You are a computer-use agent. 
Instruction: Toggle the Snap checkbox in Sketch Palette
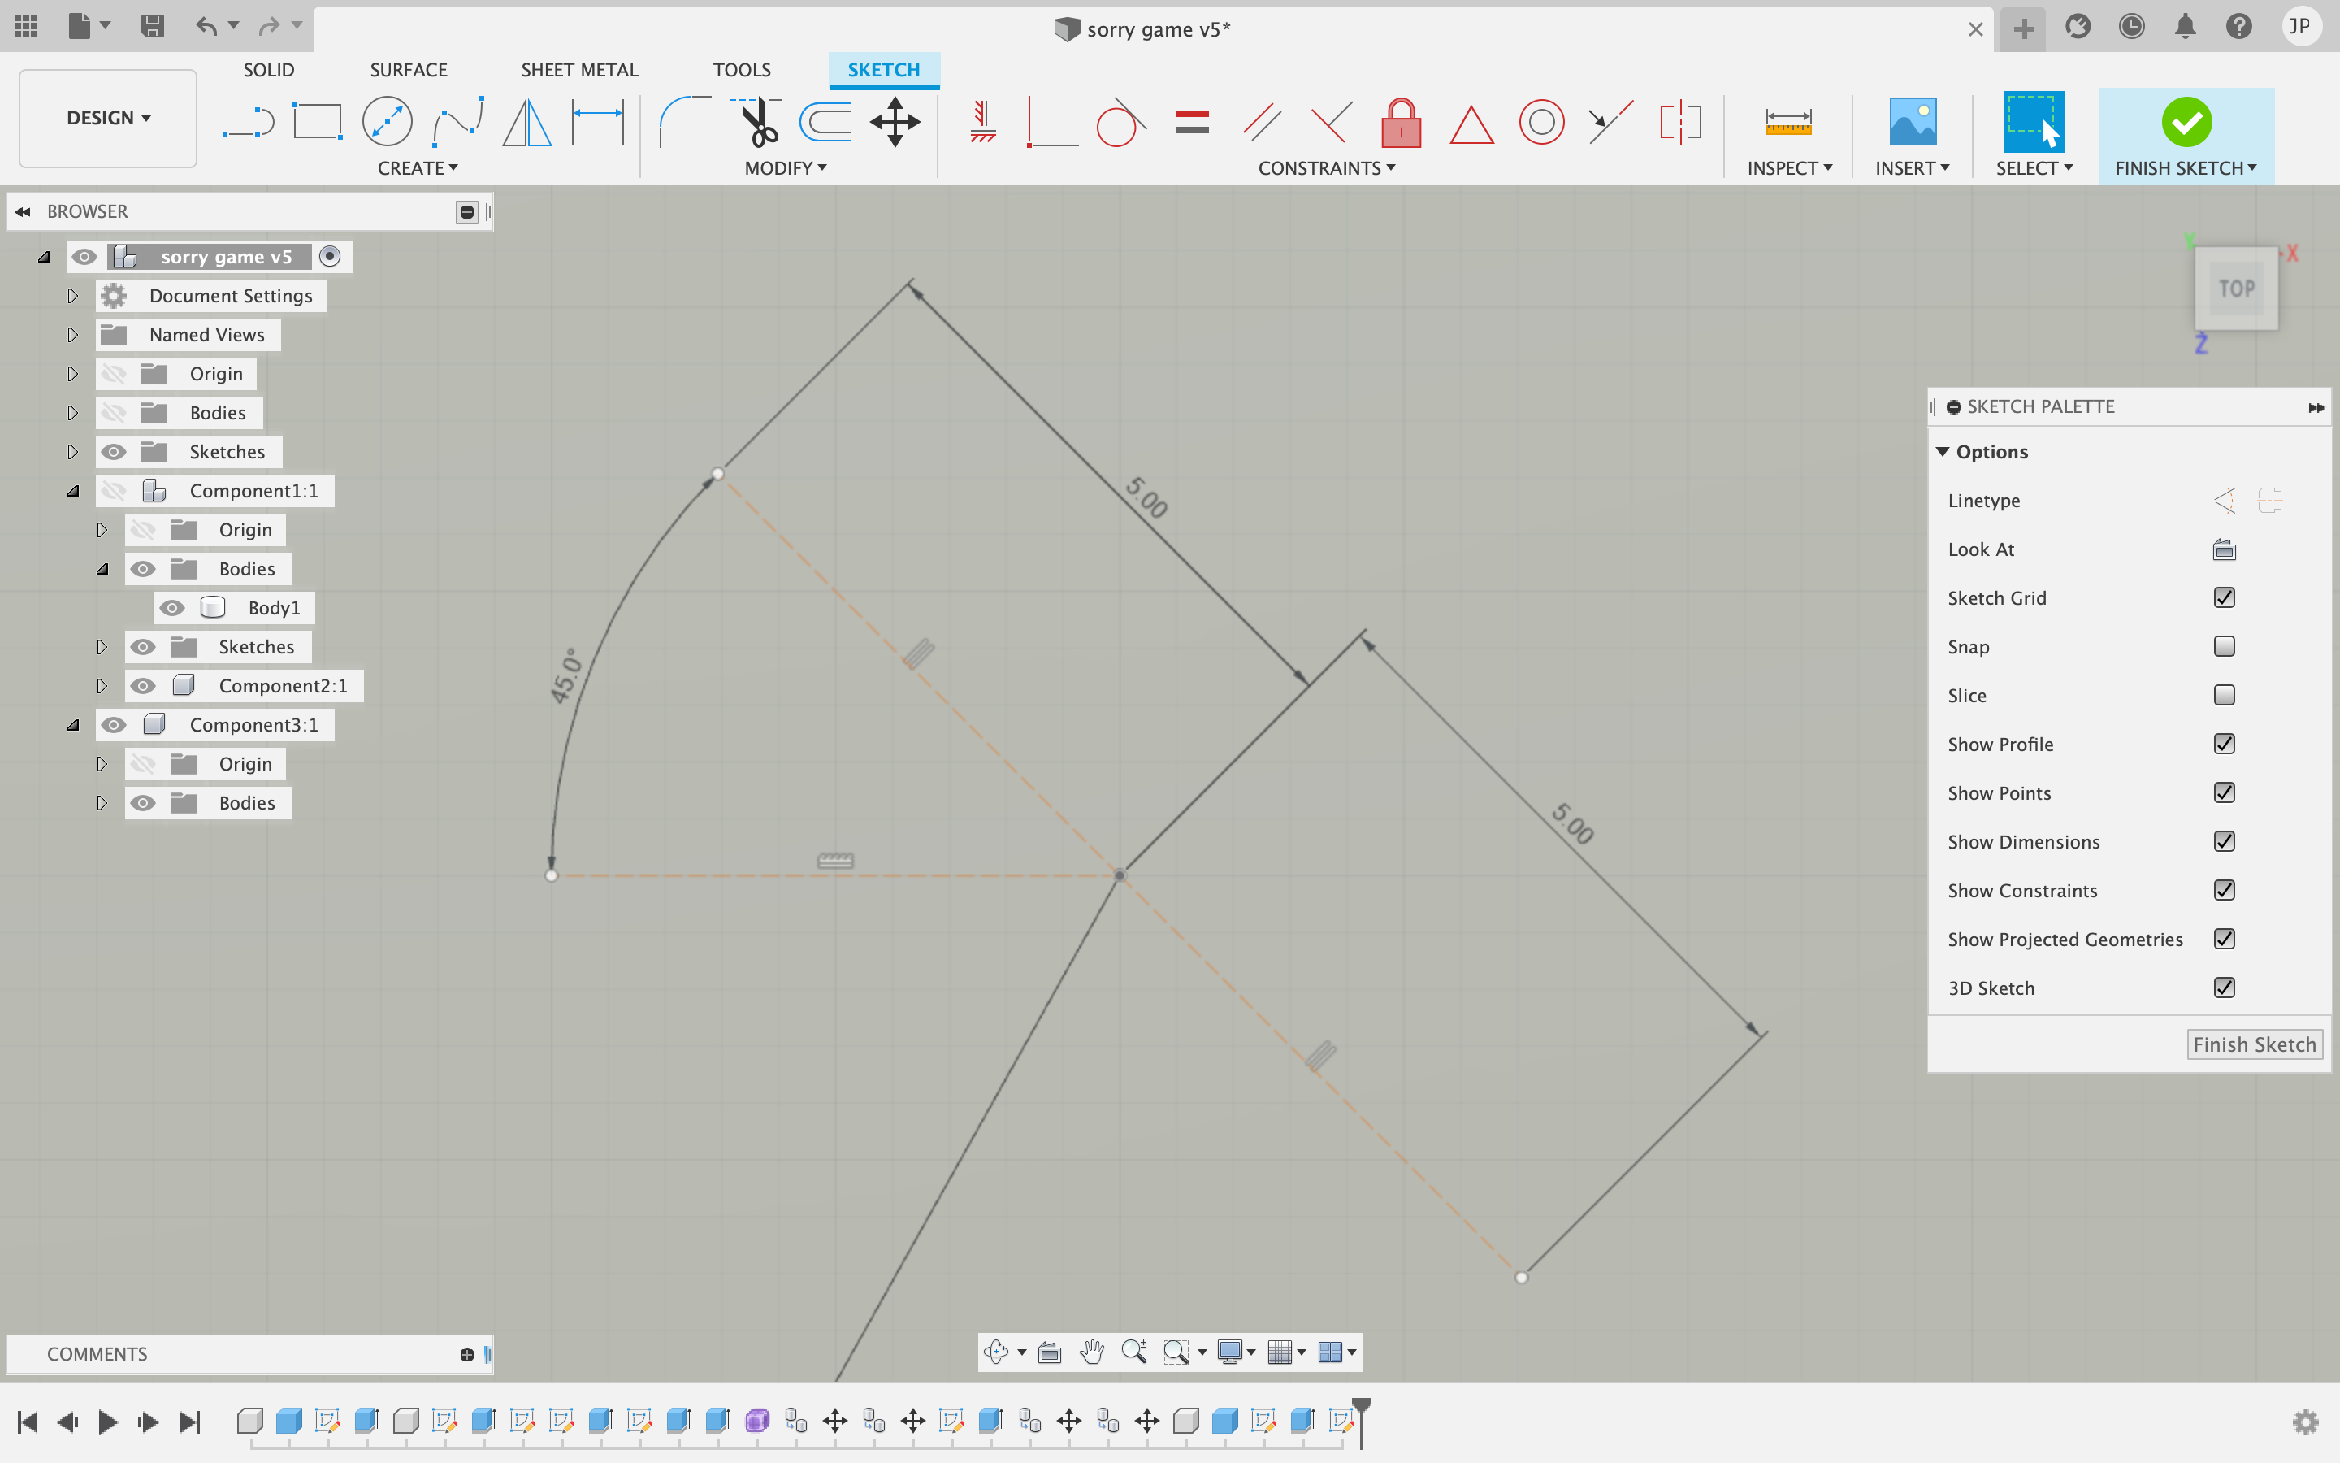(x=2225, y=645)
